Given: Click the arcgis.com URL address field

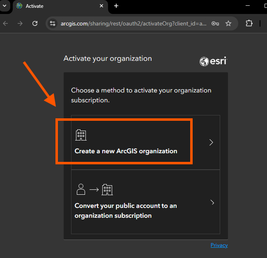Looking at the screenshot, I should pos(133,23).
